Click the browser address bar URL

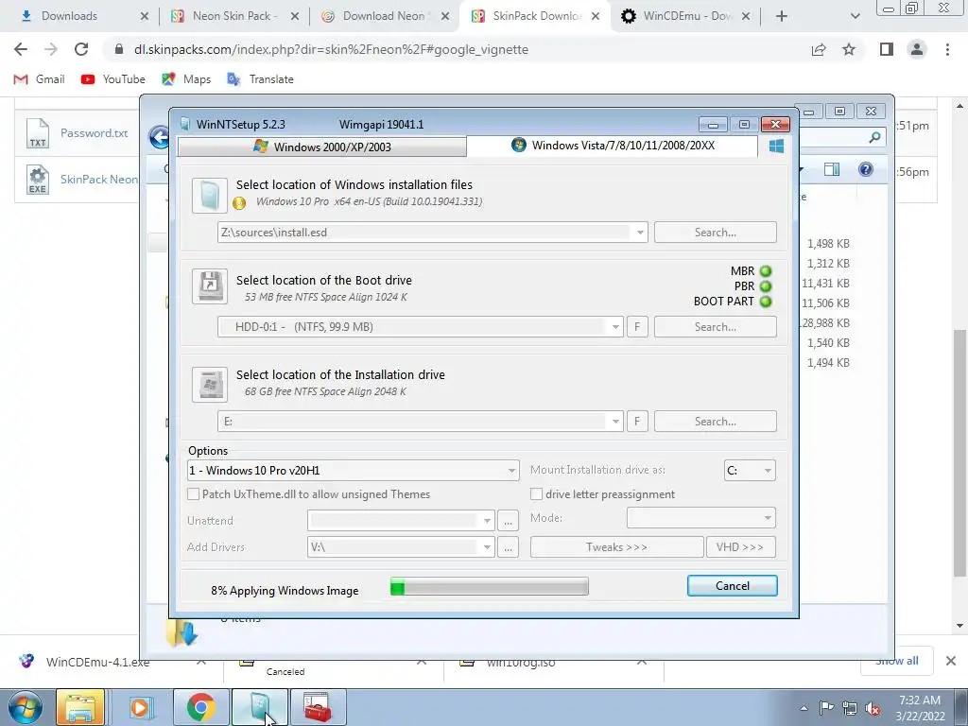331,49
